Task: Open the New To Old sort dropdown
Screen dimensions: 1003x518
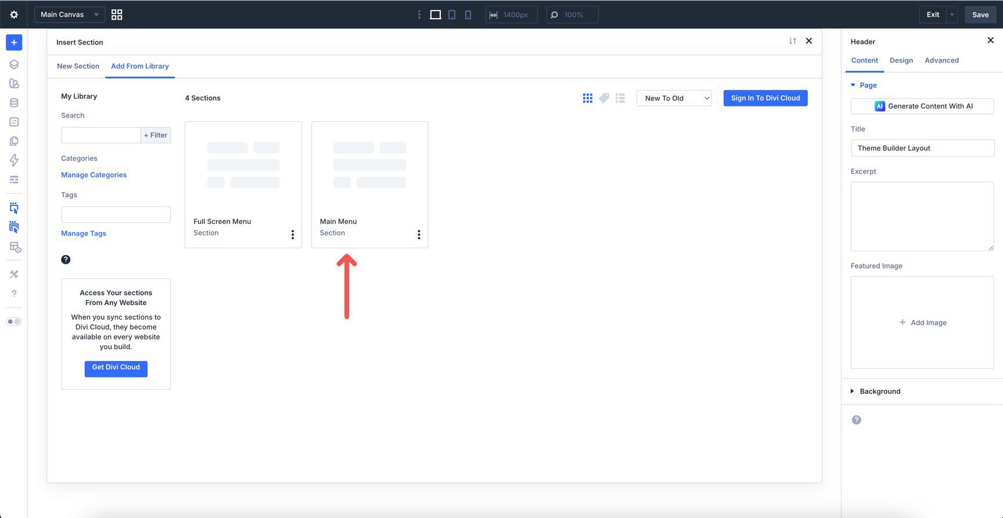Action: (x=674, y=98)
